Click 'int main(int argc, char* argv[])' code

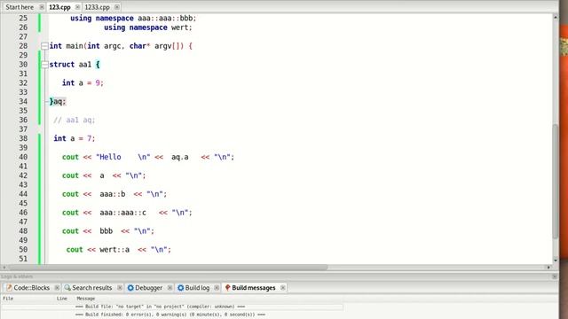point(116,46)
